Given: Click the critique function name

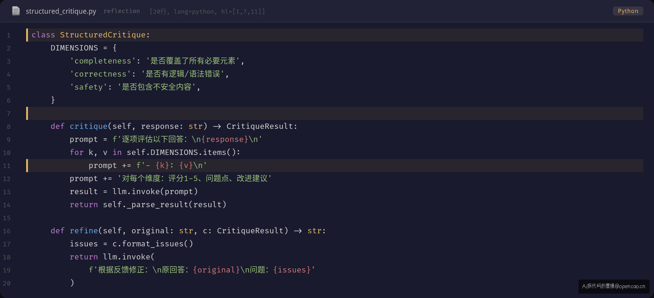Looking at the screenshot, I should 89,126.
